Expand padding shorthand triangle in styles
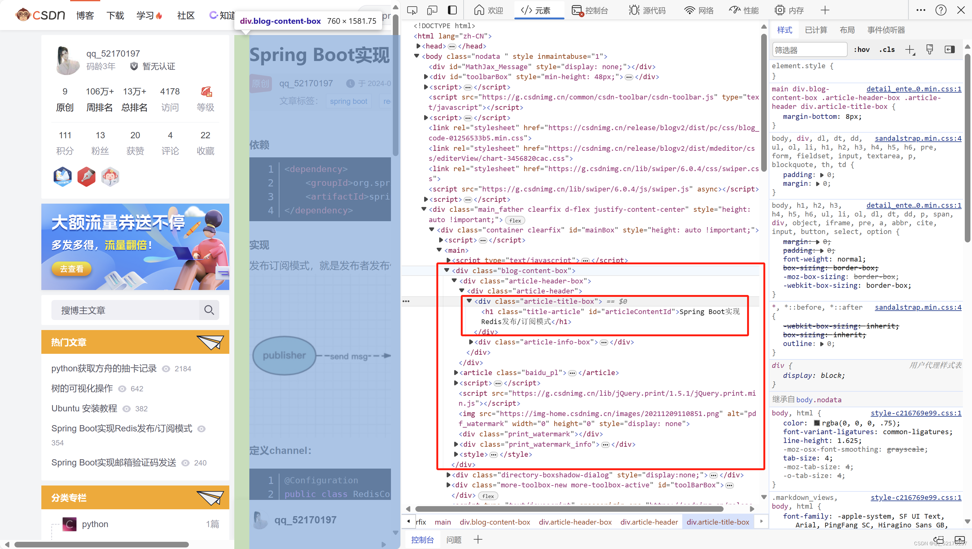 (x=822, y=175)
